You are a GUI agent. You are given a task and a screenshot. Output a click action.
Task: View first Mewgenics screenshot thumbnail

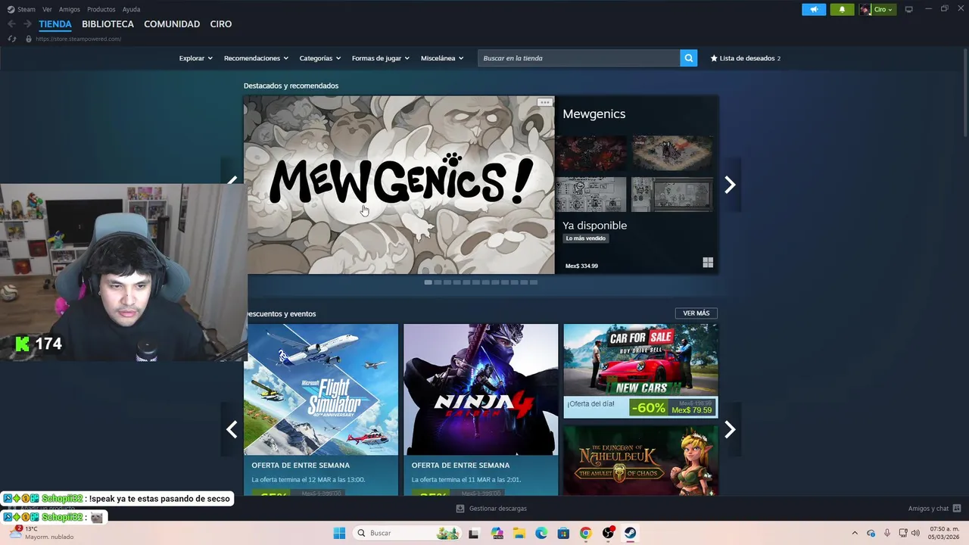[591, 153]
